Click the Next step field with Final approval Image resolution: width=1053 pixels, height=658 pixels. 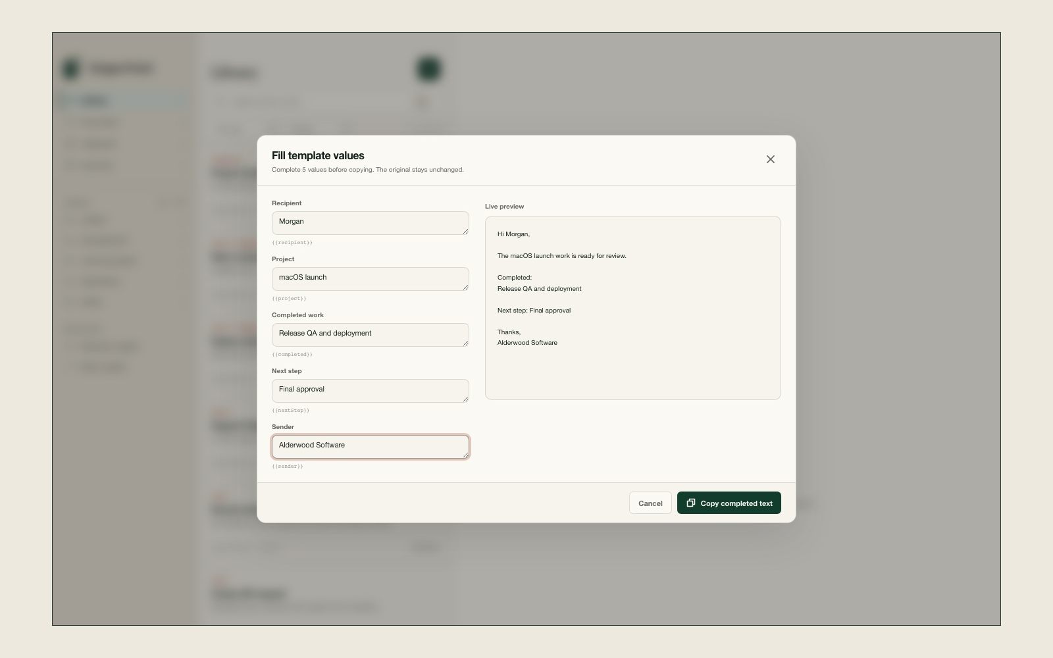(x=370, y=391)
